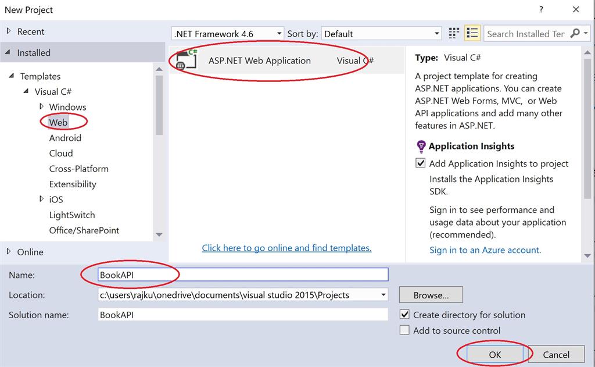Toggle Add Application Insights to project
This screenshot has width=595, height=367.
[421, 163]
